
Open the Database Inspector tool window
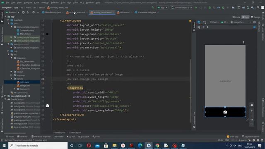click(41, 137)
